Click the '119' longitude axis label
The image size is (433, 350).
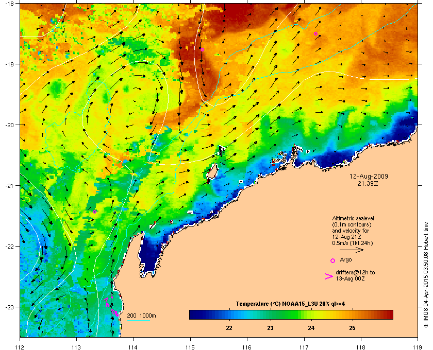point(418,347)
